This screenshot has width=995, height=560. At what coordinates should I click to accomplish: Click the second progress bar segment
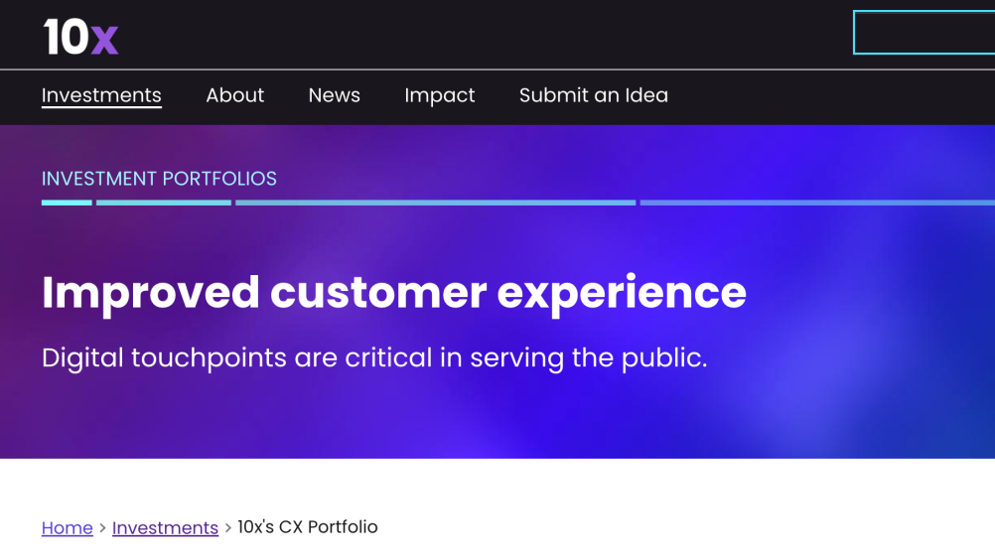[164, 203]
